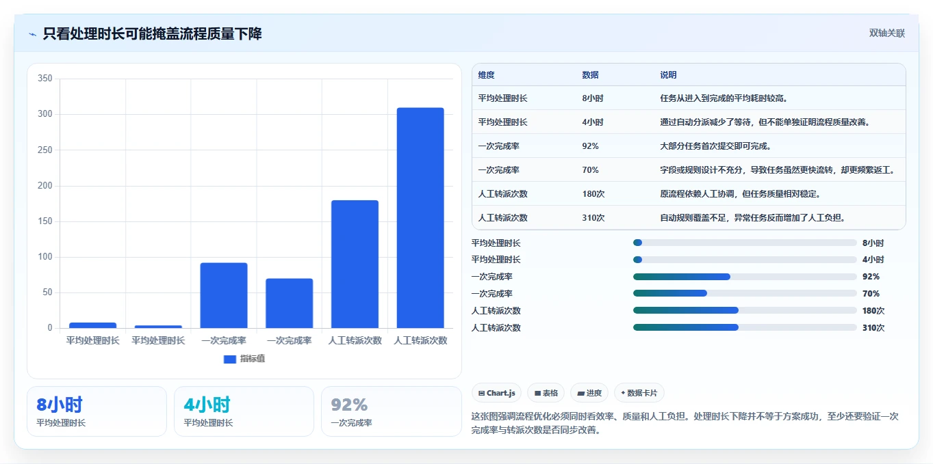The width and height of the screenshot is (933, 464).
Task: Select the 表格 tag chip
Action: pyautogui.click(x=546, y=393)
